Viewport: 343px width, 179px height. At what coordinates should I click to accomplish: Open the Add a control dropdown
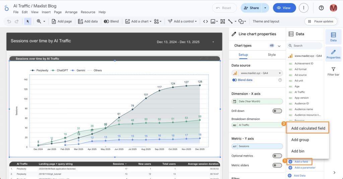[x=182, y=21]
